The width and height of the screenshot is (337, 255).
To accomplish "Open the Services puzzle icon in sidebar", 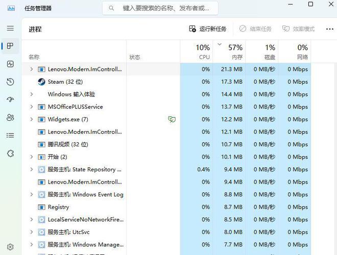I will [x=10, y=154].
